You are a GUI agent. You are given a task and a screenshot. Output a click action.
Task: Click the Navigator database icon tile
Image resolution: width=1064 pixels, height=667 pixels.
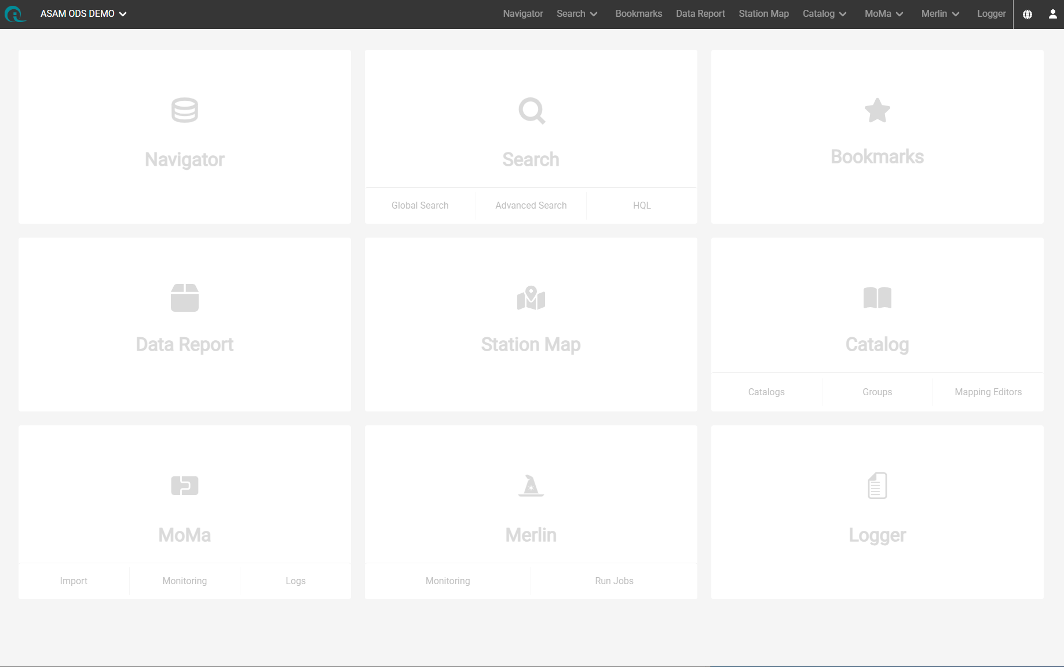(184, 110)
